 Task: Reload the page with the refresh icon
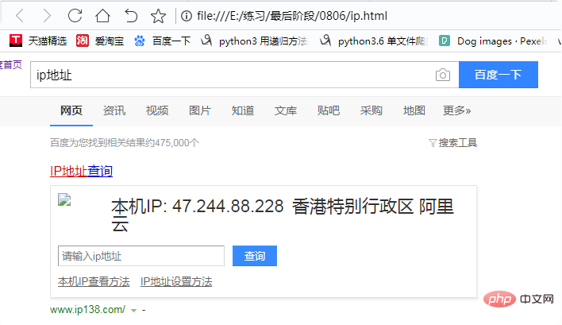(x=75, y=15)
